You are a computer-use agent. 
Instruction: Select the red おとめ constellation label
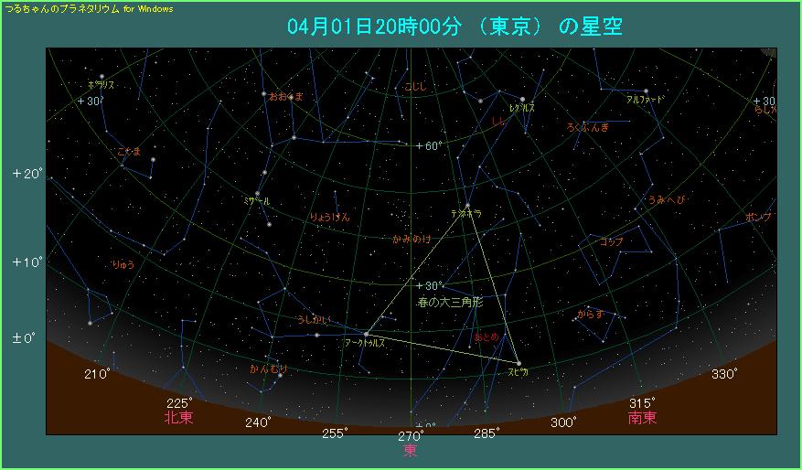(487, 337)
